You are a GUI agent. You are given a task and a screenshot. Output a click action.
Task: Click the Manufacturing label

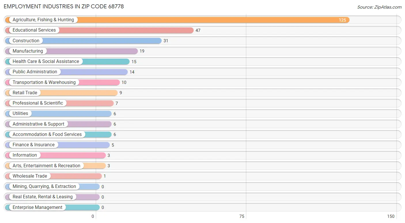click(28, 51)
